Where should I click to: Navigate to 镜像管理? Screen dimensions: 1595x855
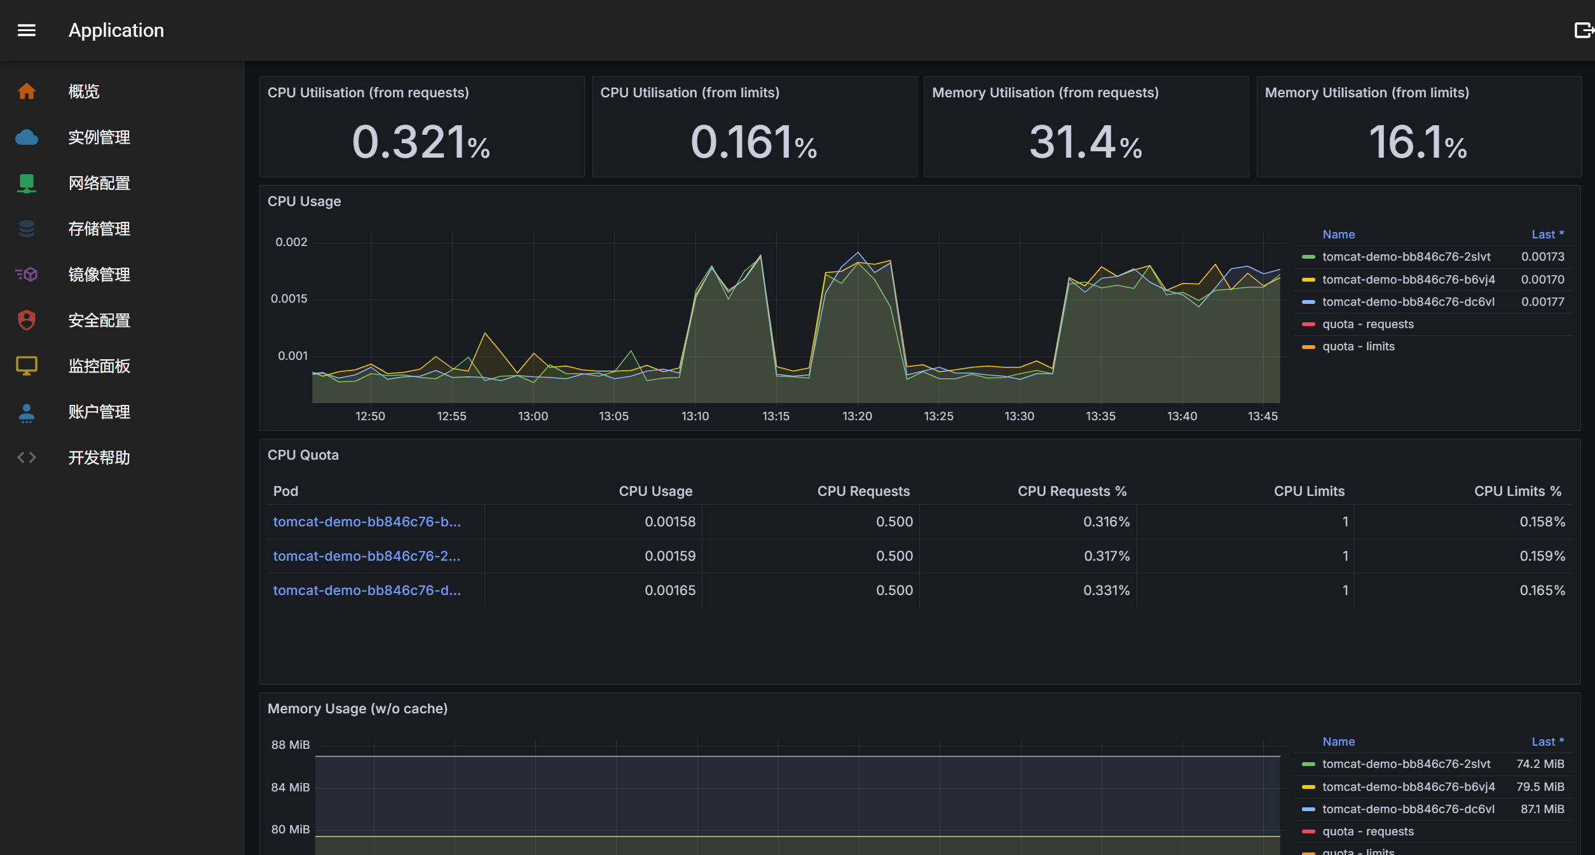99,275
